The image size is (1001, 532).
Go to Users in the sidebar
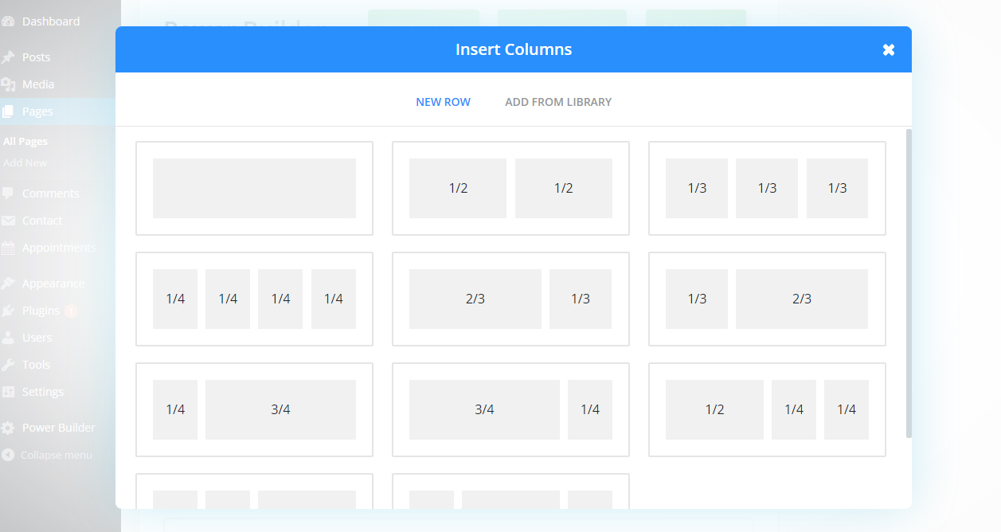click(37, 338)
